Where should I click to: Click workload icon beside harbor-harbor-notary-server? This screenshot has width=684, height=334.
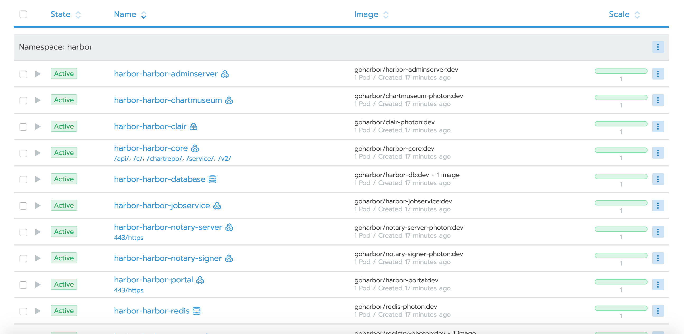pos(229,227)
